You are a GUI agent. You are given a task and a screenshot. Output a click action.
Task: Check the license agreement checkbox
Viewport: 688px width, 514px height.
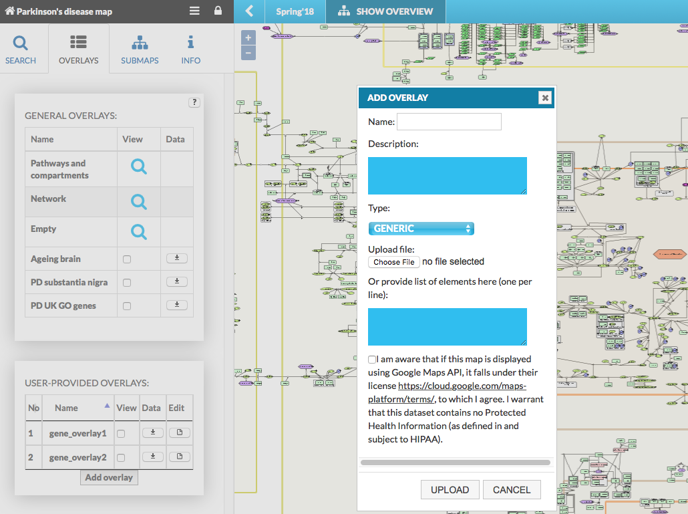tap(372, 360)
